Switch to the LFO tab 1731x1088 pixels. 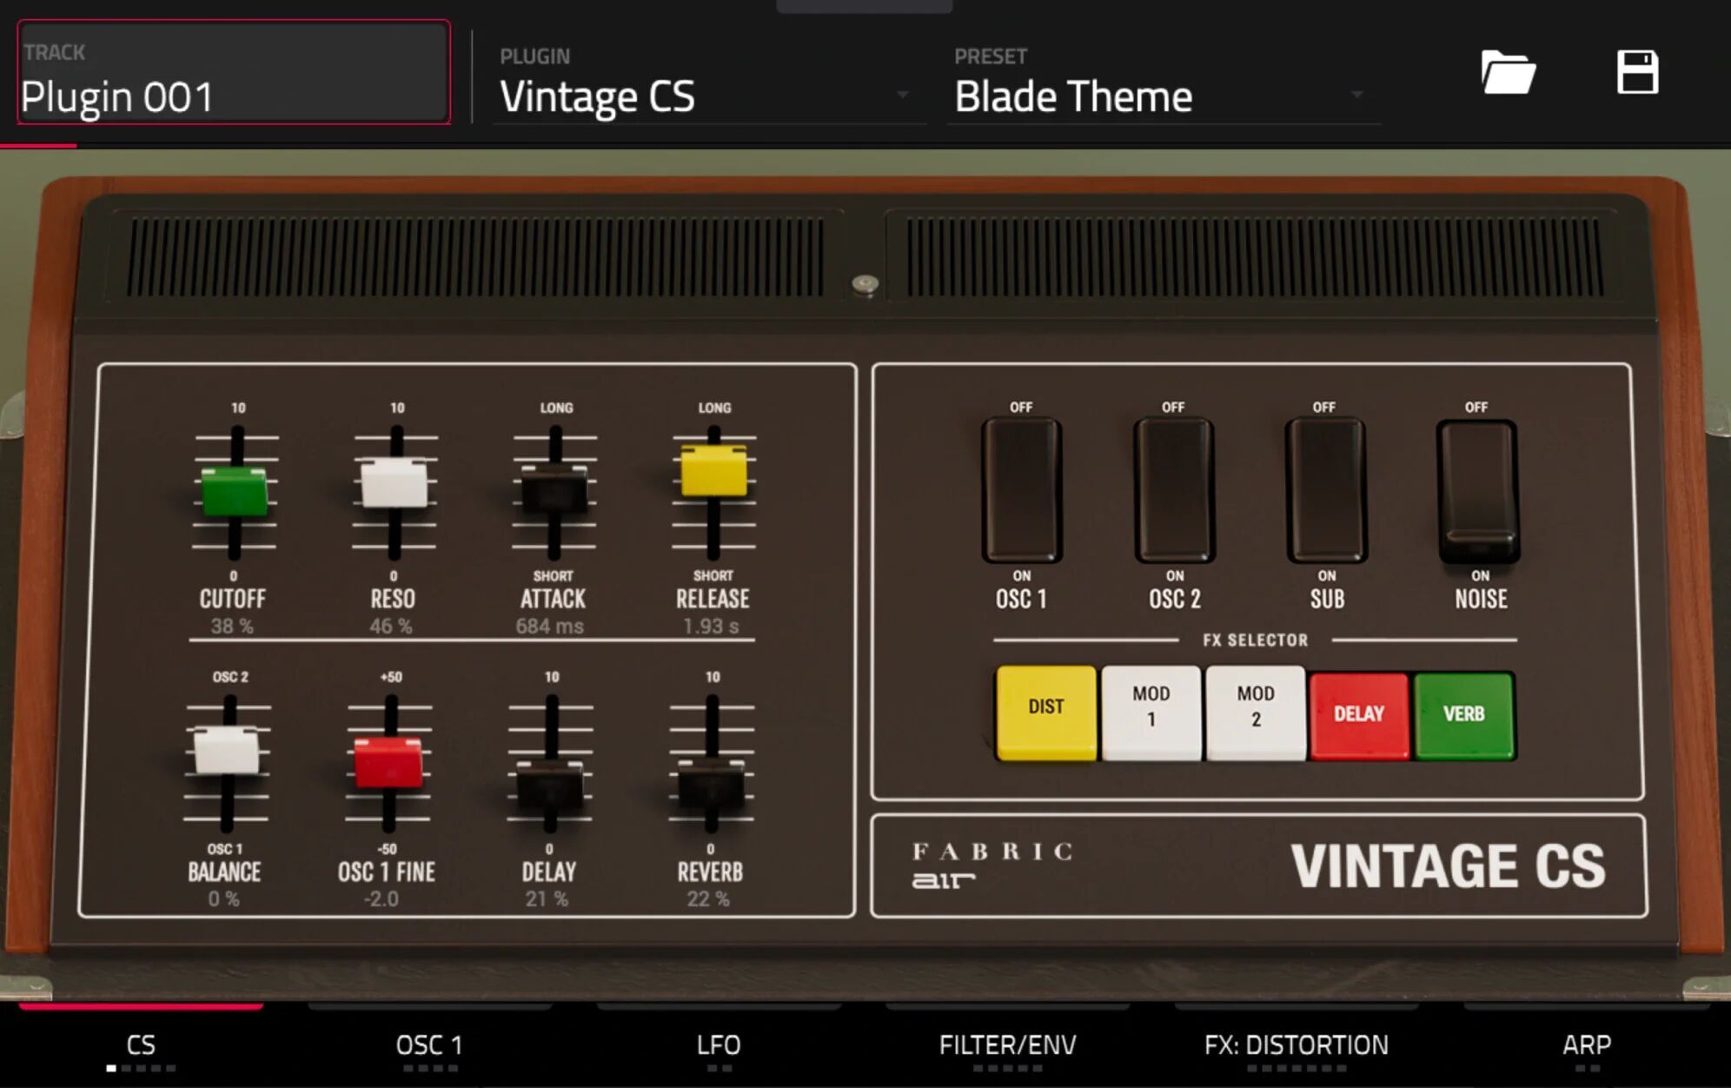(x=719, y=1046)
